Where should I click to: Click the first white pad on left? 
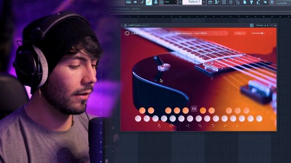138,119
